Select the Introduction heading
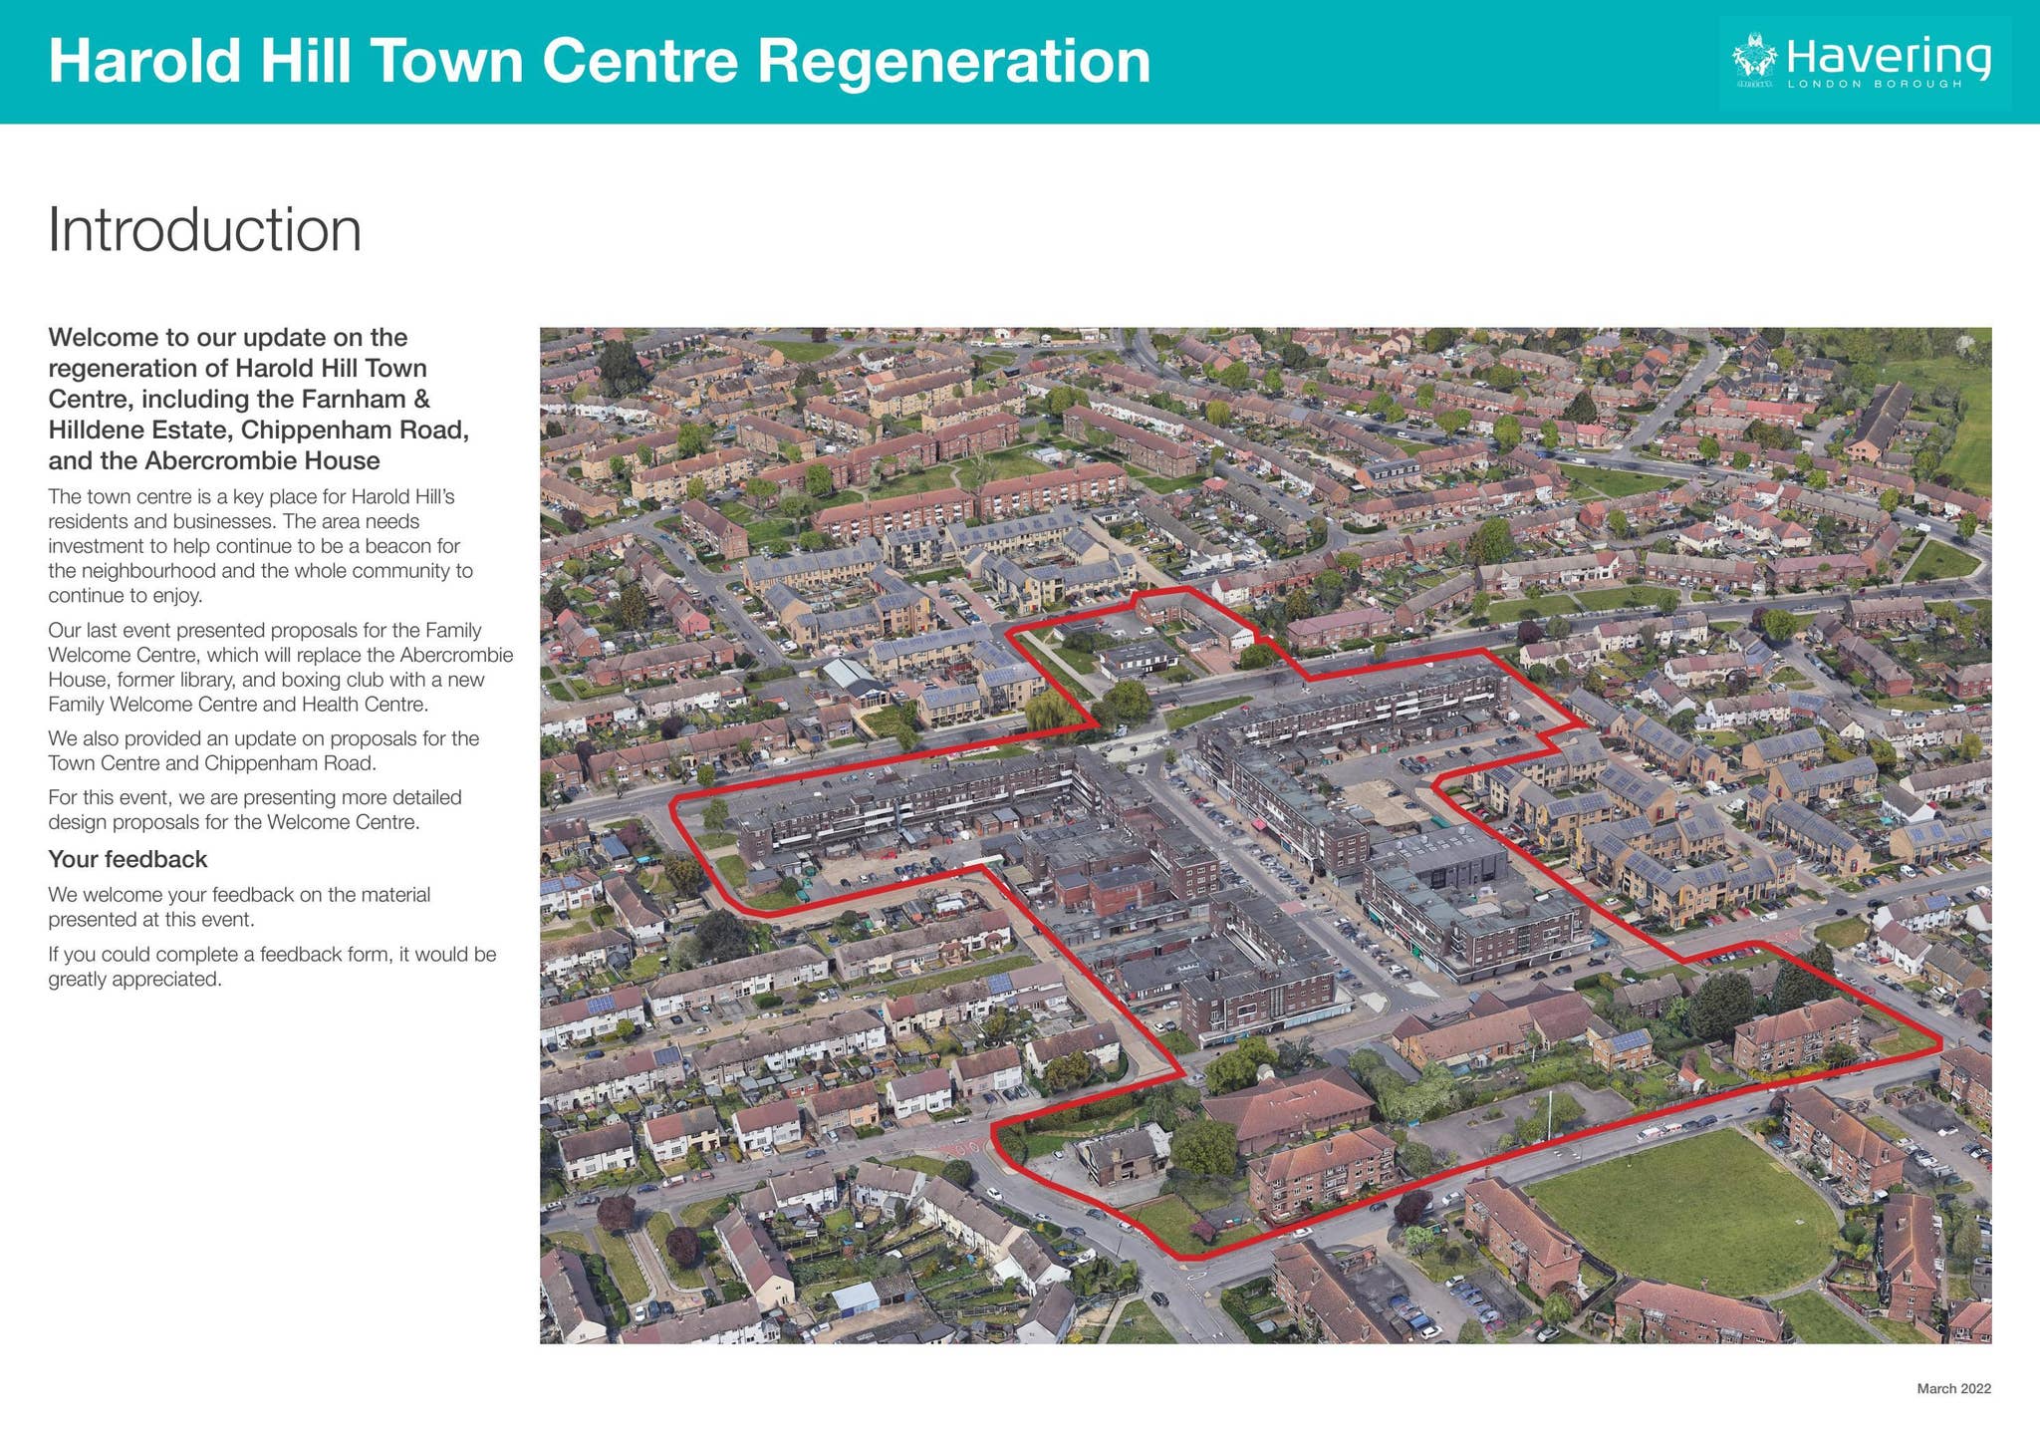This screenshot has height=1442, width=2040. coord(205,230)
